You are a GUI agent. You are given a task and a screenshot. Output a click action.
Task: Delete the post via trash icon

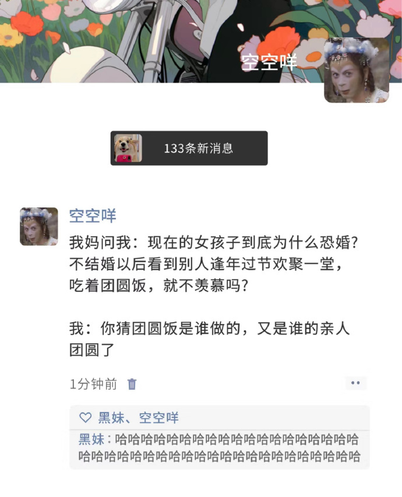pyautogui.click(x=132, y=384)
